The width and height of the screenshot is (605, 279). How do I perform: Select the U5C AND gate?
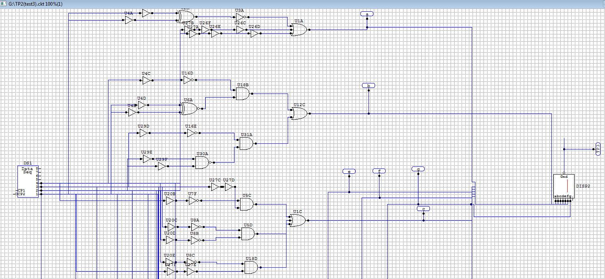tap(246, 204)
